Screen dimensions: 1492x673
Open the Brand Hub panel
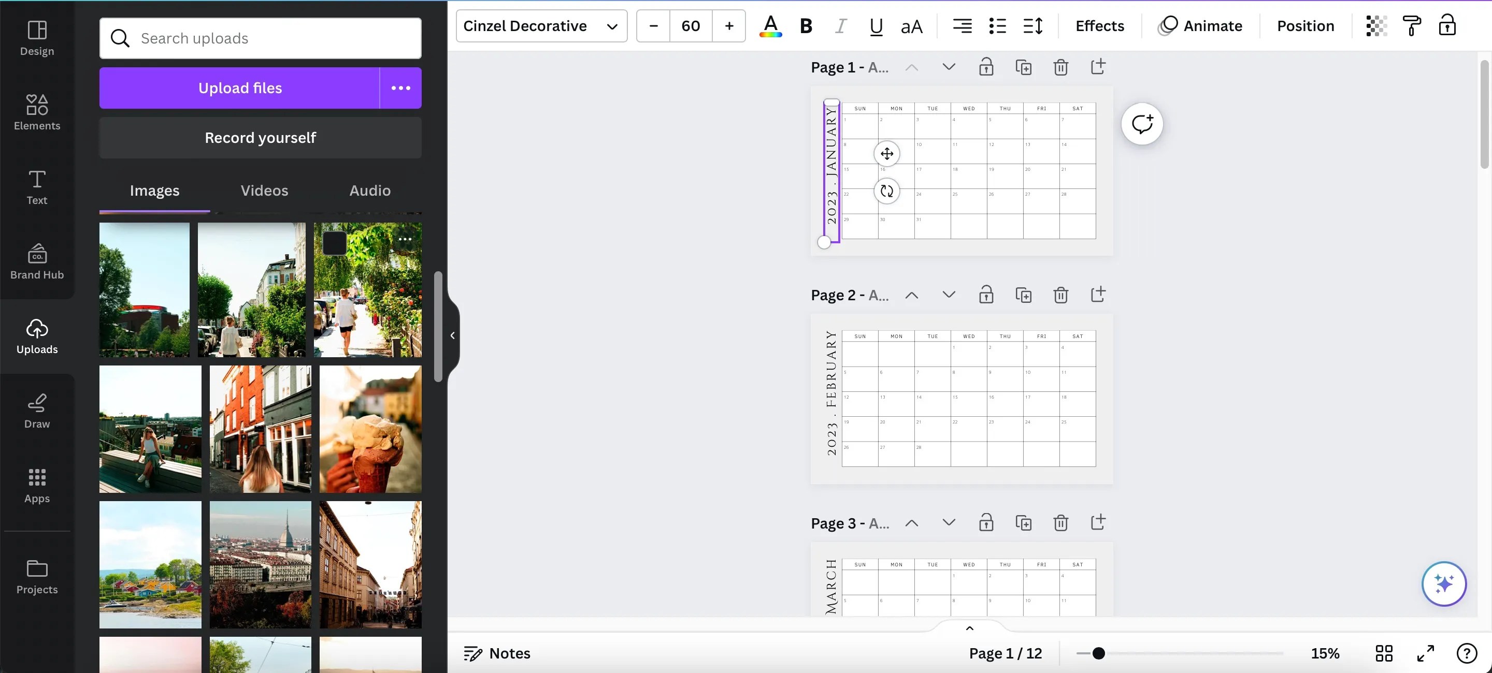point(36,261)
